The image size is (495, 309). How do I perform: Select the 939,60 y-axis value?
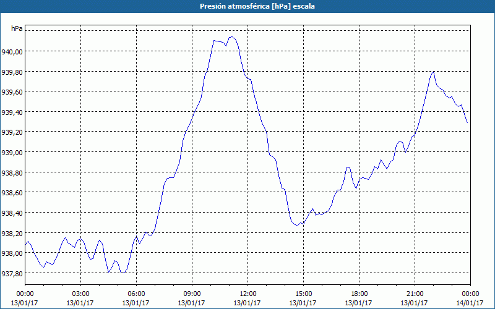(x=12, y=92)
